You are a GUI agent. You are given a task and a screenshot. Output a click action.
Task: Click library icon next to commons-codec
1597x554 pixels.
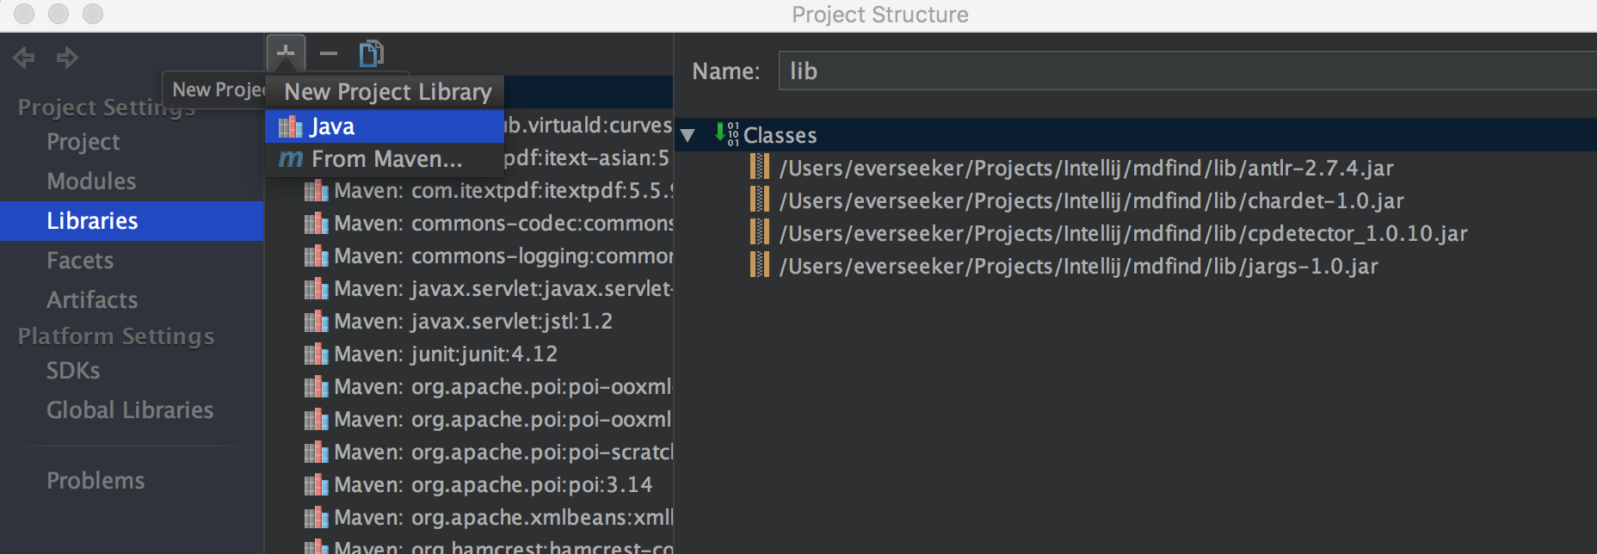click(316, 223)
